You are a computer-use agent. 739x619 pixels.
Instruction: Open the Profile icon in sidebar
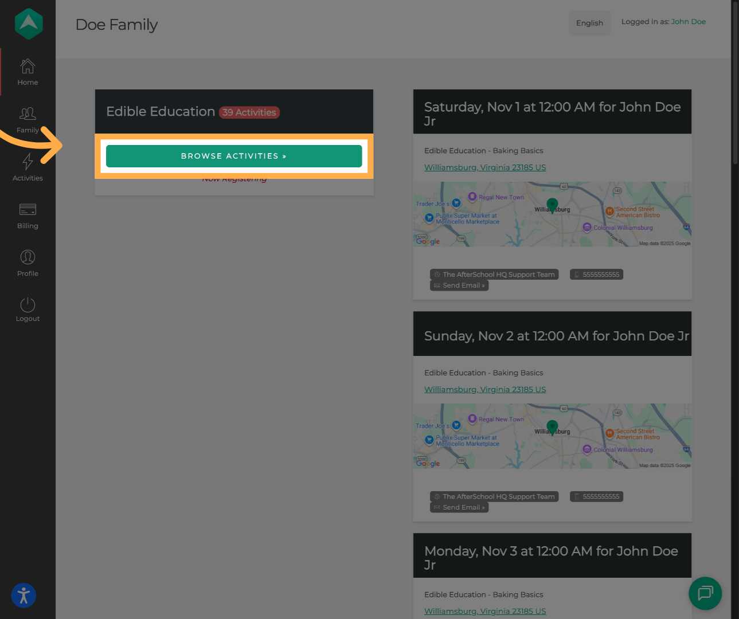click(28, 257)
